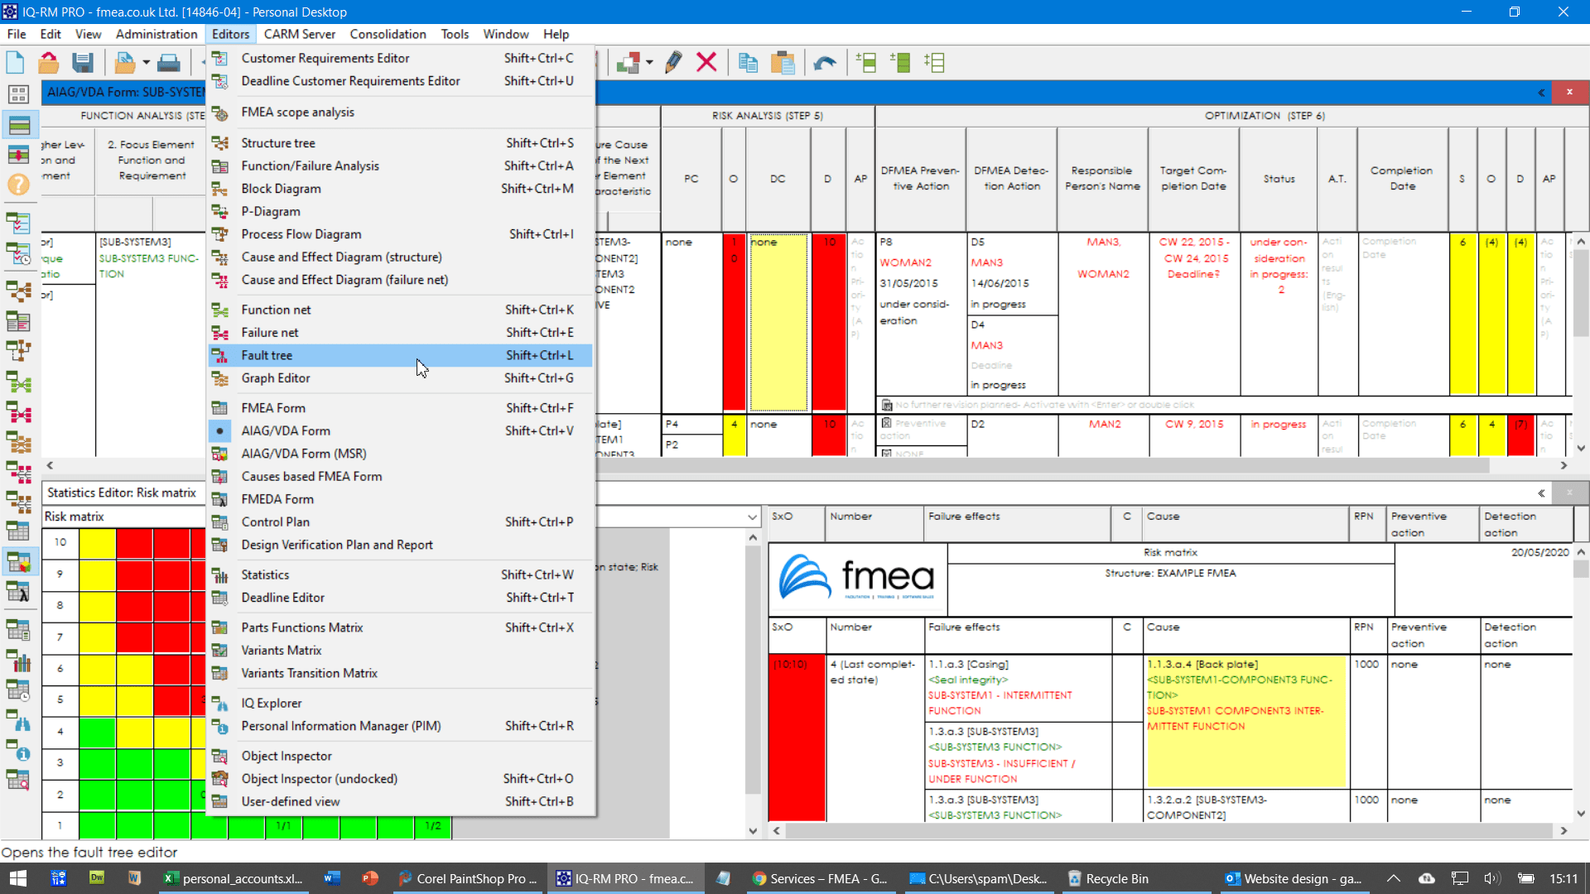Switch to the Corel PaintShop Pro taskbar item
This screenshot has width=1590, height=894.
[x=468, y=878]
